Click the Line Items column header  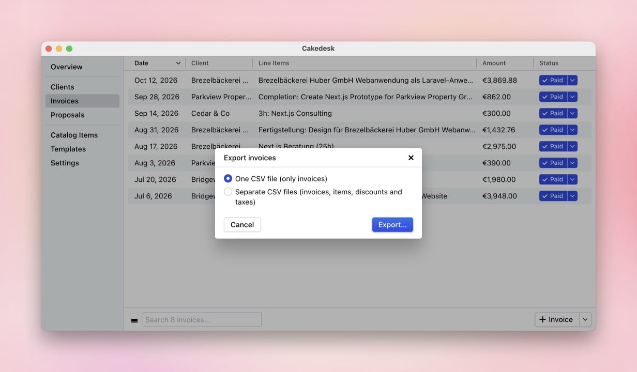tap(365, 63)
